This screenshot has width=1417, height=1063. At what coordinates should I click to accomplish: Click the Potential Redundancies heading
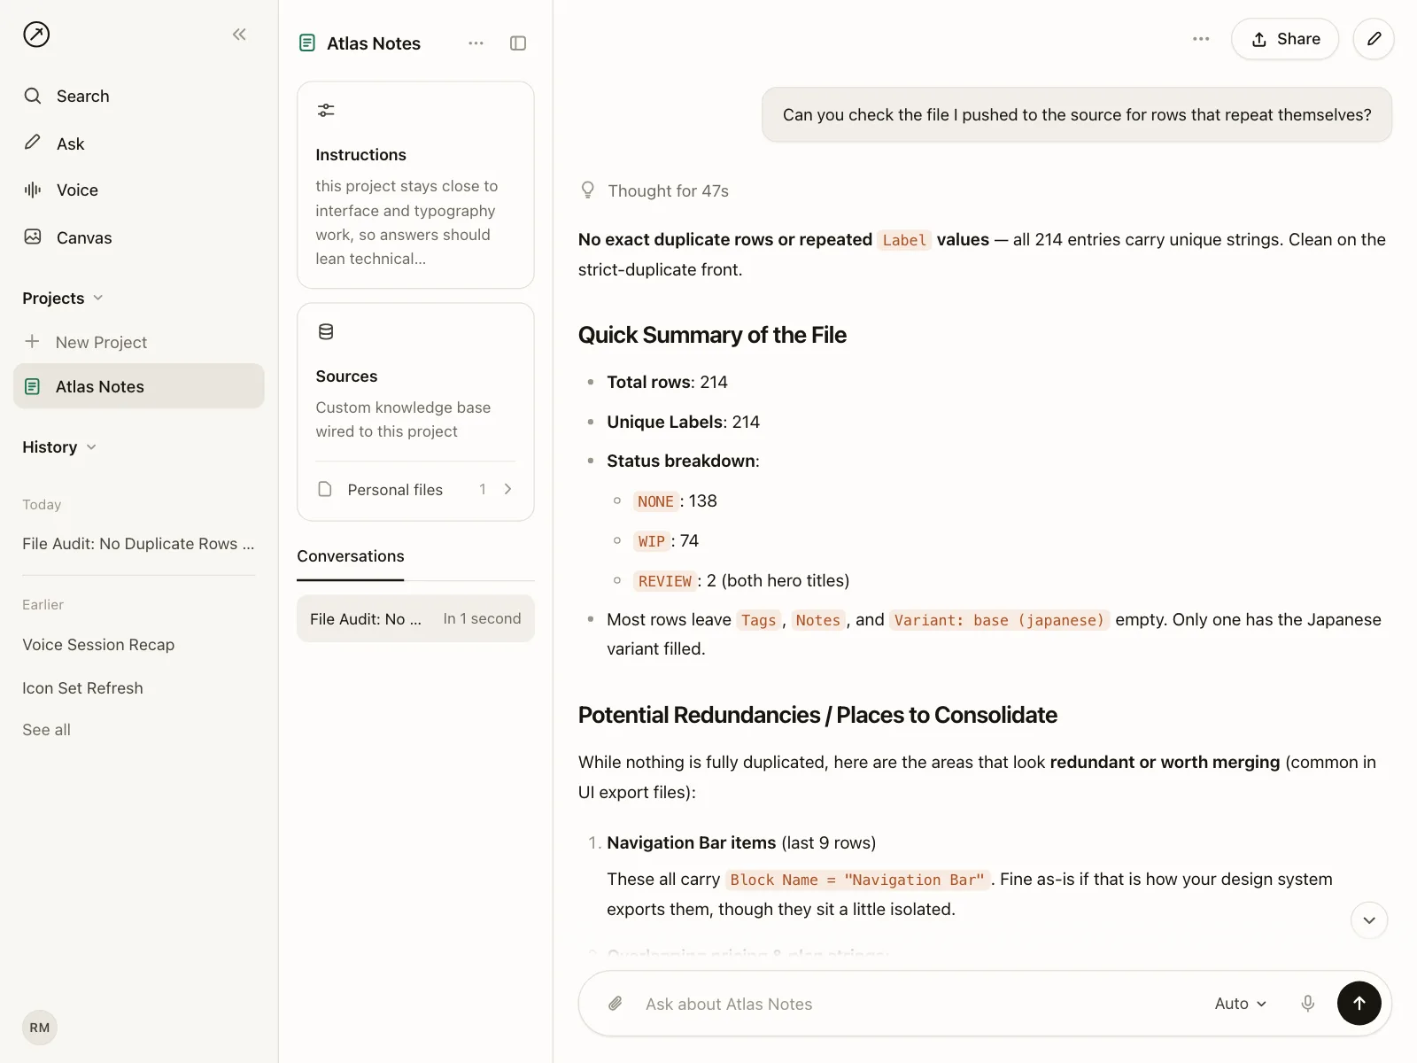click(817, 715)
